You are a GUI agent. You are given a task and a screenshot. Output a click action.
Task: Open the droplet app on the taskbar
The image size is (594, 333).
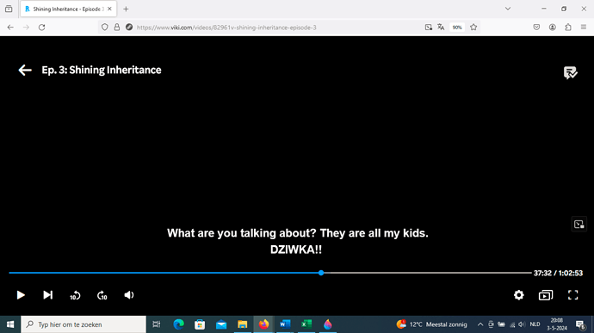(328, 324)
